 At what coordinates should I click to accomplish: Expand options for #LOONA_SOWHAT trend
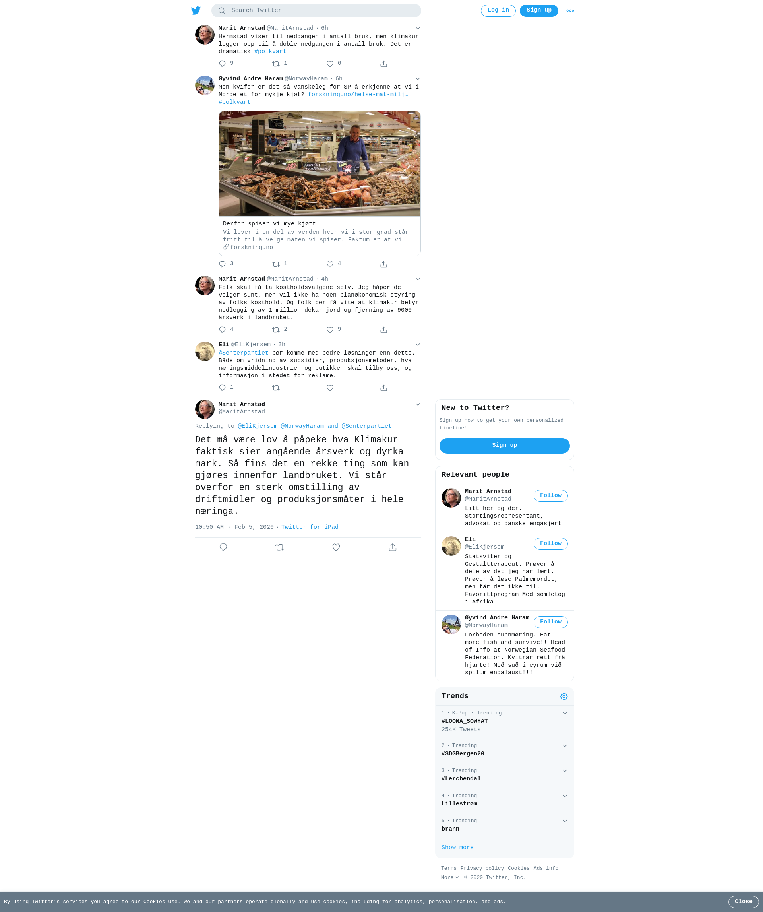[565, 713]
